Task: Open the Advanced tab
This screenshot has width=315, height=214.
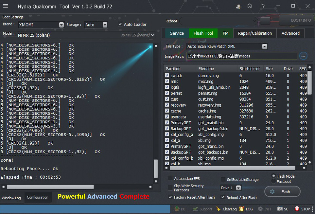Action: [290, 33]
